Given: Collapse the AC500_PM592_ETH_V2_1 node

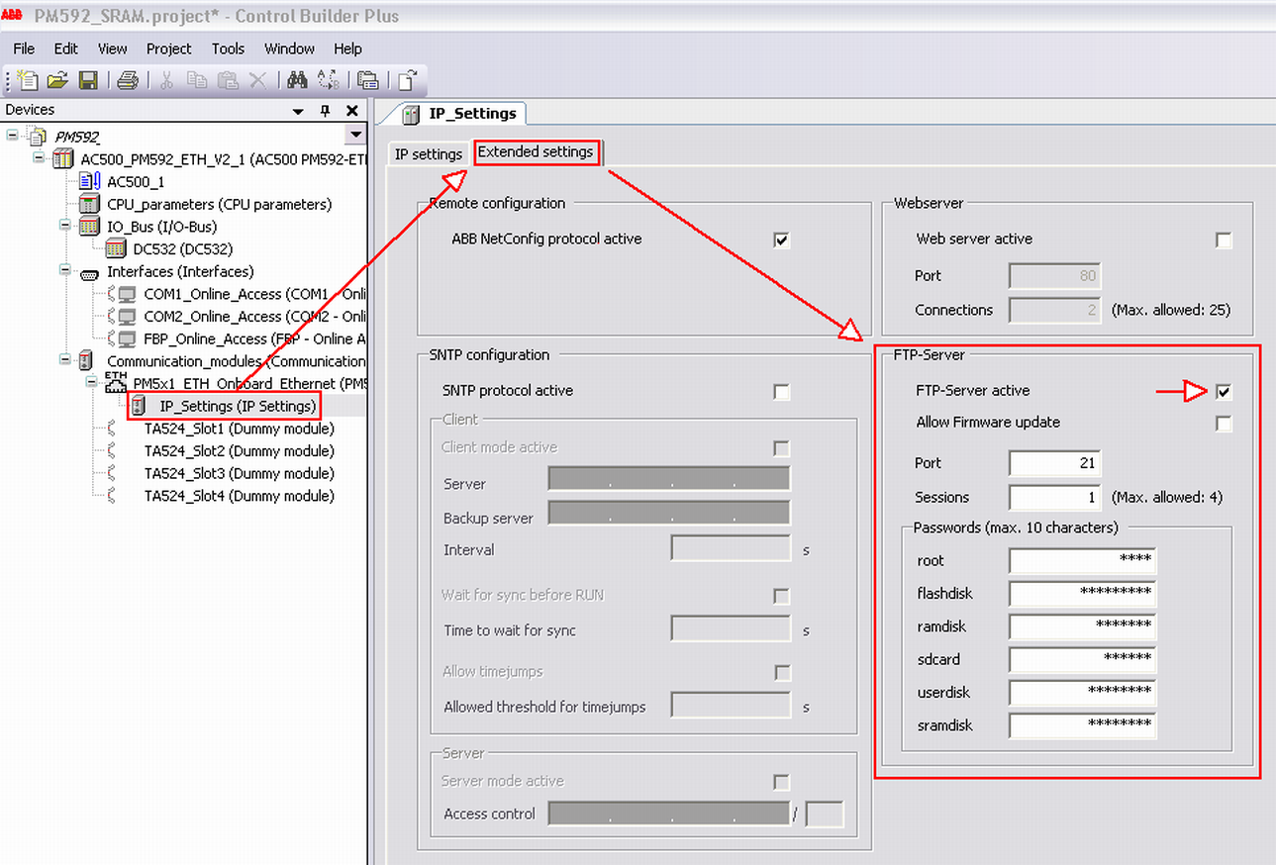Looking at the screenshot, I should [x=39, y=157].
